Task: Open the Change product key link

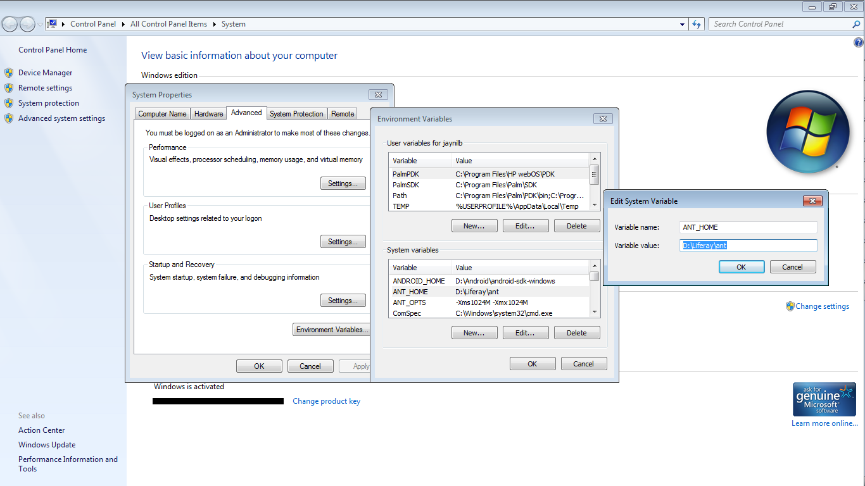Action: pyautogui.click(x=327, y=401)
